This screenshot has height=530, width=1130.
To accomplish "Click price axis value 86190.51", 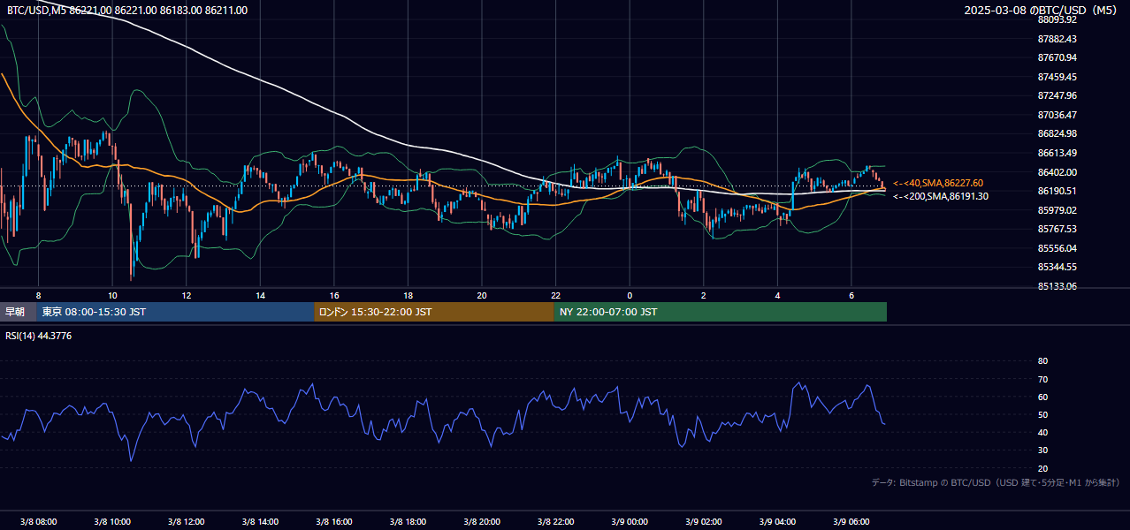I will point(1057,191).
